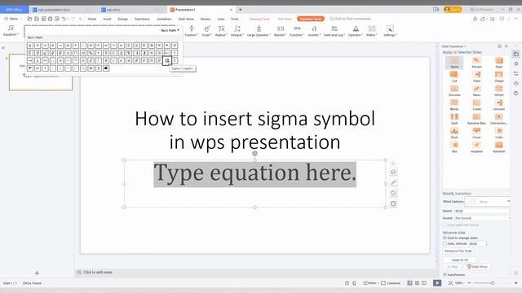Apply the Wheel transition
Screen dimensions: 522x293
[x=498, y=90]
